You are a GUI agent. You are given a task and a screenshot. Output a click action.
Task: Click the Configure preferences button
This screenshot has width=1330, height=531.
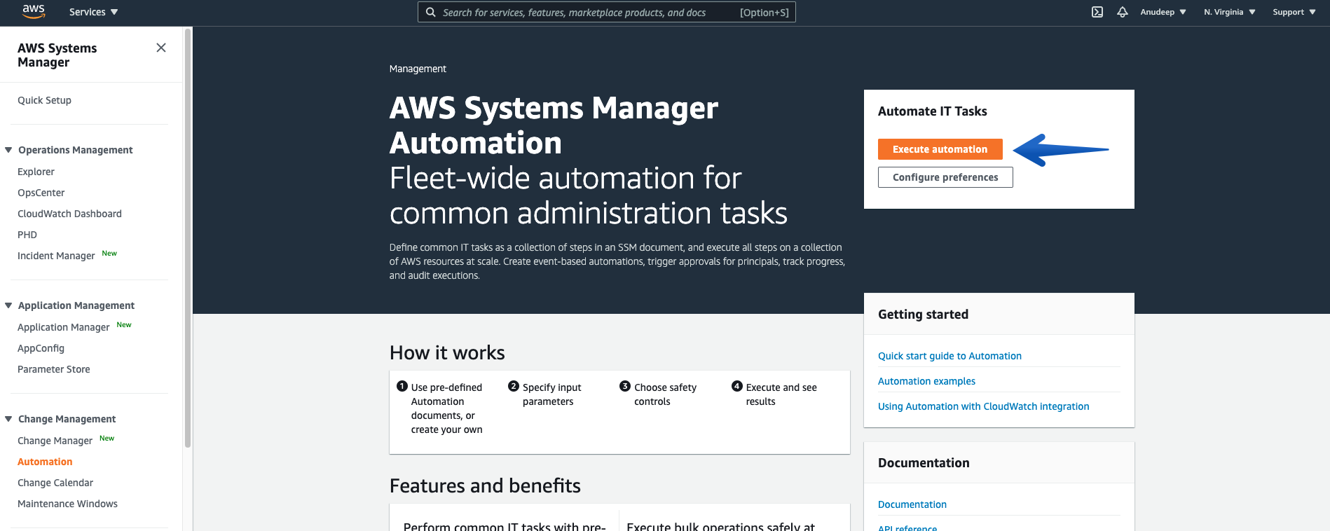pos(945,177)
